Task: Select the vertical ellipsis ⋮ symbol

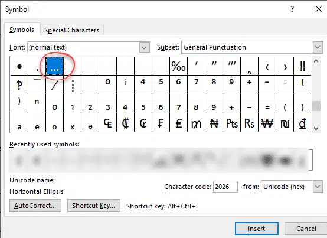Action: 73,85
